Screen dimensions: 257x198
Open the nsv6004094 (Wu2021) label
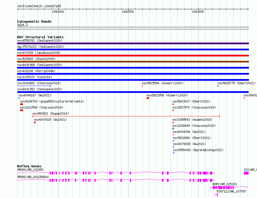[x=189, y=132]
